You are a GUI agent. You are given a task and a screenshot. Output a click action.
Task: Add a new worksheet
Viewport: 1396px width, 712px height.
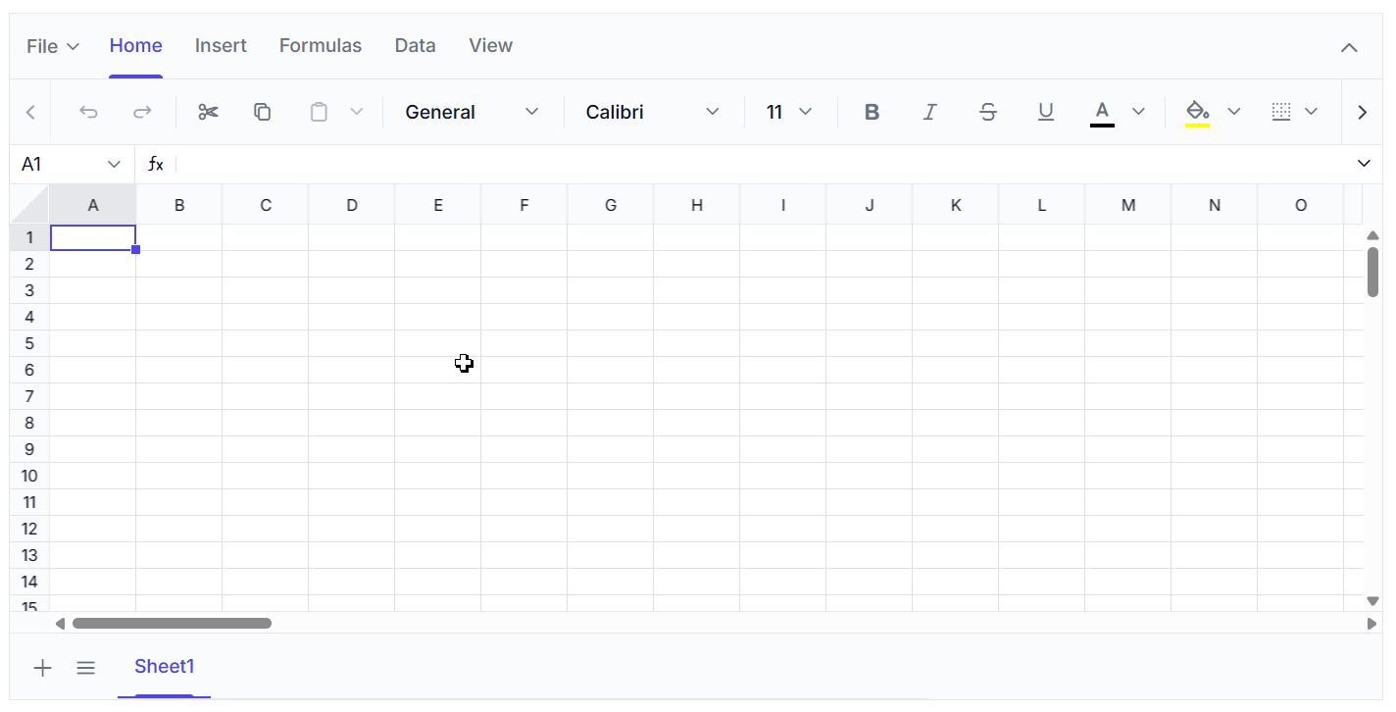point(42,668)
